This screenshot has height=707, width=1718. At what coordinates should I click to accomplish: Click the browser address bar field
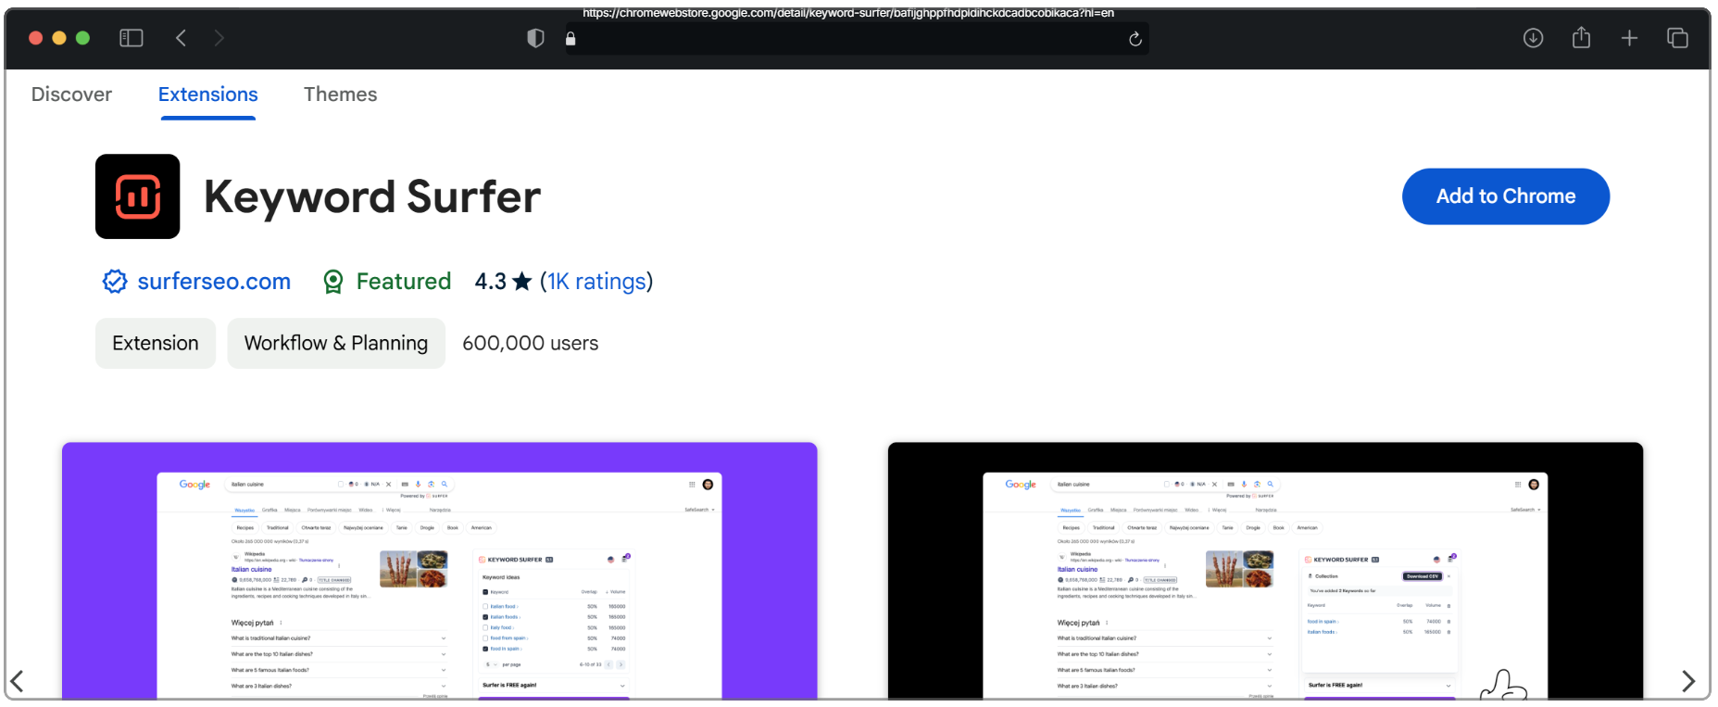pyautogui.click(x=857, y=39)
